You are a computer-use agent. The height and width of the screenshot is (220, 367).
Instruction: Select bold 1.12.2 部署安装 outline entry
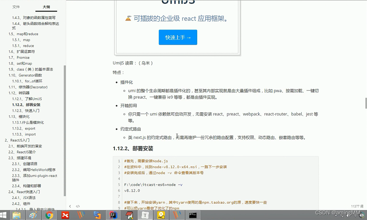[26, 105]
